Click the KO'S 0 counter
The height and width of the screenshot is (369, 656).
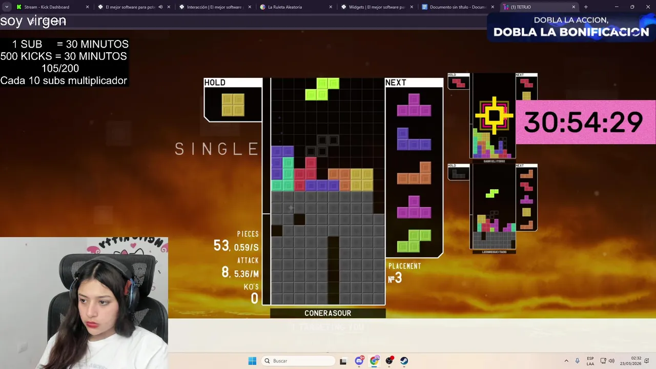[x=251, y=294]
